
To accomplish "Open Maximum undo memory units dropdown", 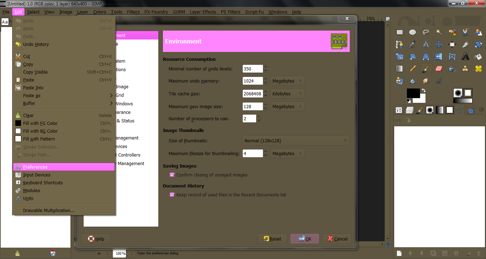I will 287,81.
